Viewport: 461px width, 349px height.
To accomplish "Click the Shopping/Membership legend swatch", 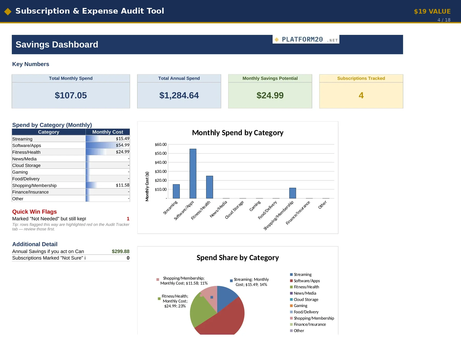I will click(291, 318).
